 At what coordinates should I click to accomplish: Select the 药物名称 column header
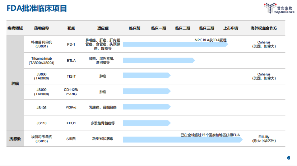41,28
